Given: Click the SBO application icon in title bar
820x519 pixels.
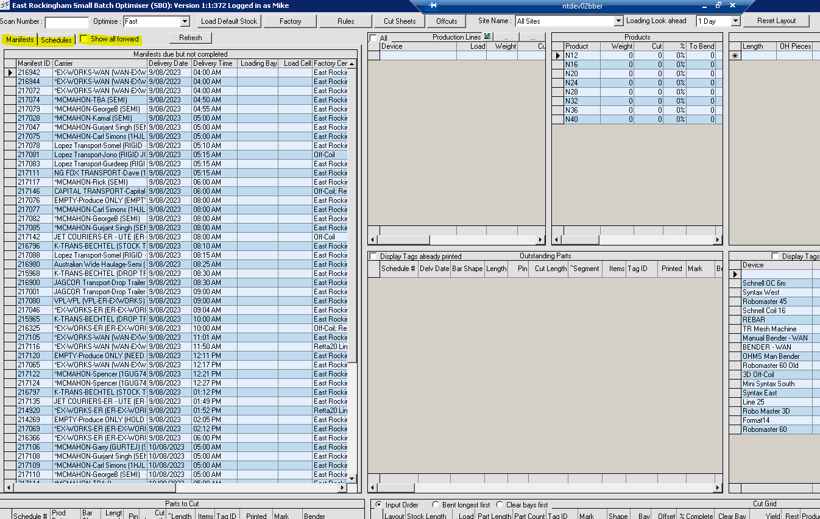Looking at the screenshot, I should click(x=5, y=5).
